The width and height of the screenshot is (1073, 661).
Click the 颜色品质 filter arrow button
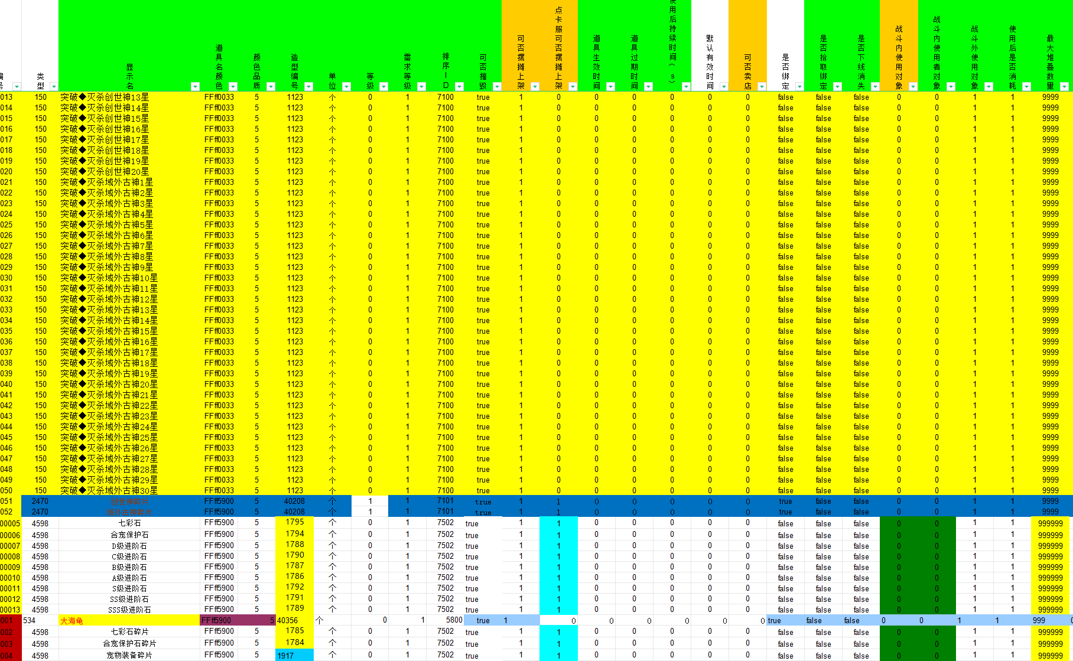pos(271,87)
